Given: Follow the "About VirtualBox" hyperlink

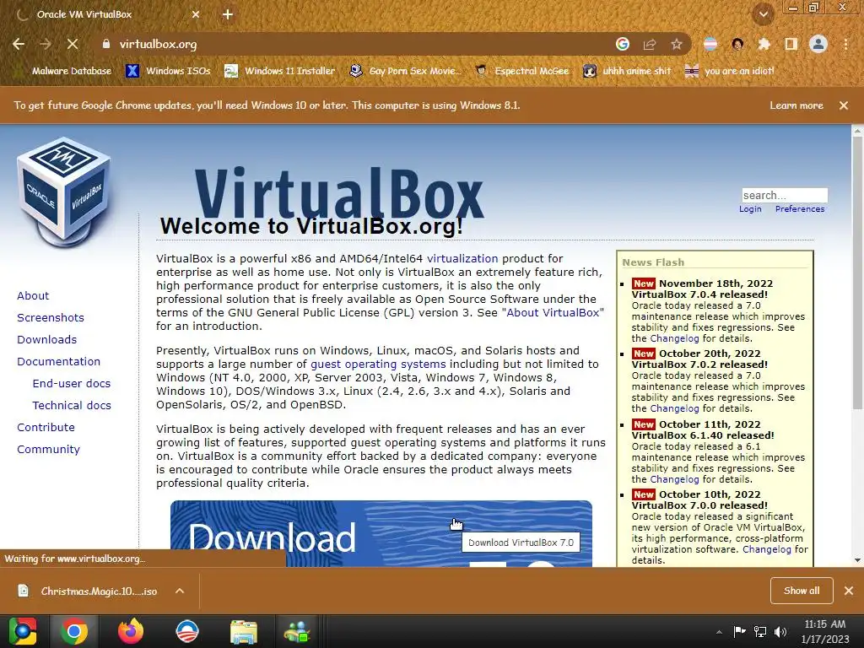Looking at the screenshot, I should (553, 312).
